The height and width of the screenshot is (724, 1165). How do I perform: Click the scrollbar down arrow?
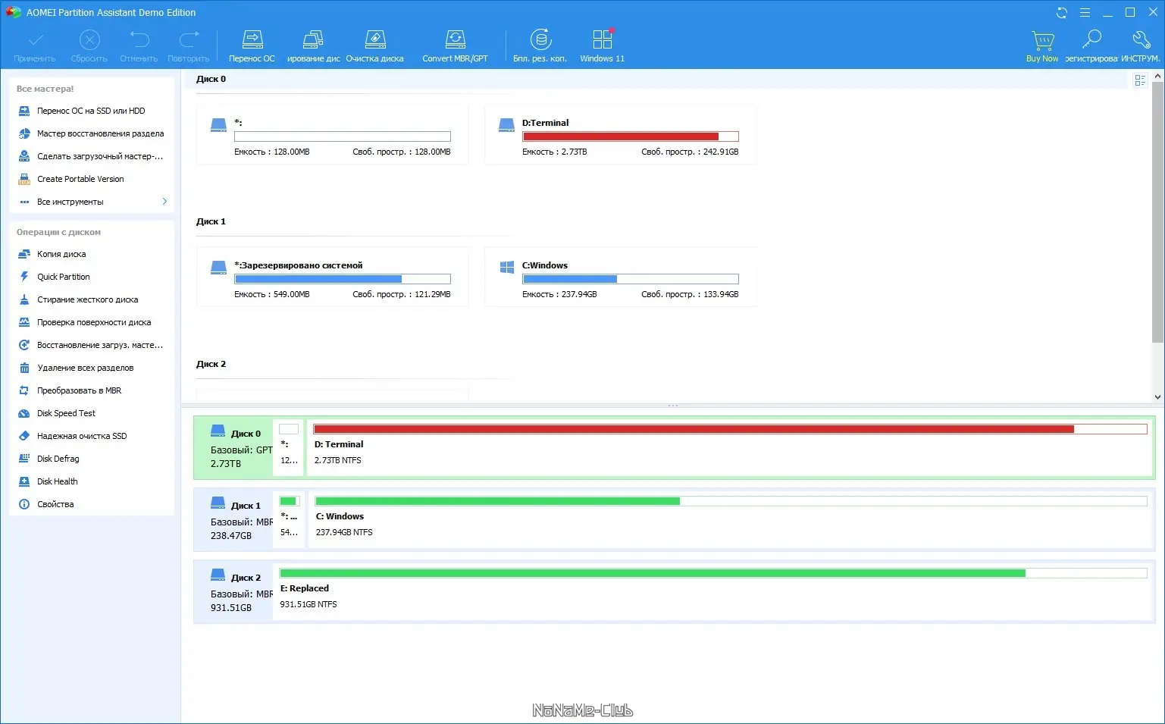click(1157, 396)
